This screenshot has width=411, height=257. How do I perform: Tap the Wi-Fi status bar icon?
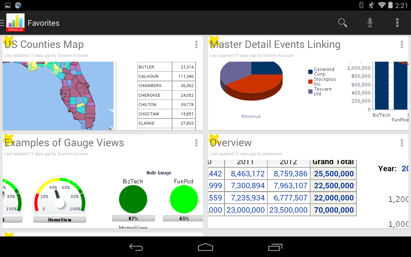pos(382,5)
